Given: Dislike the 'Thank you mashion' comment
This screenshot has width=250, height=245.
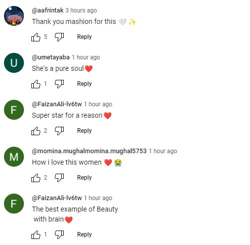Looking at the screenshot, I should click(x=59, y=37).
